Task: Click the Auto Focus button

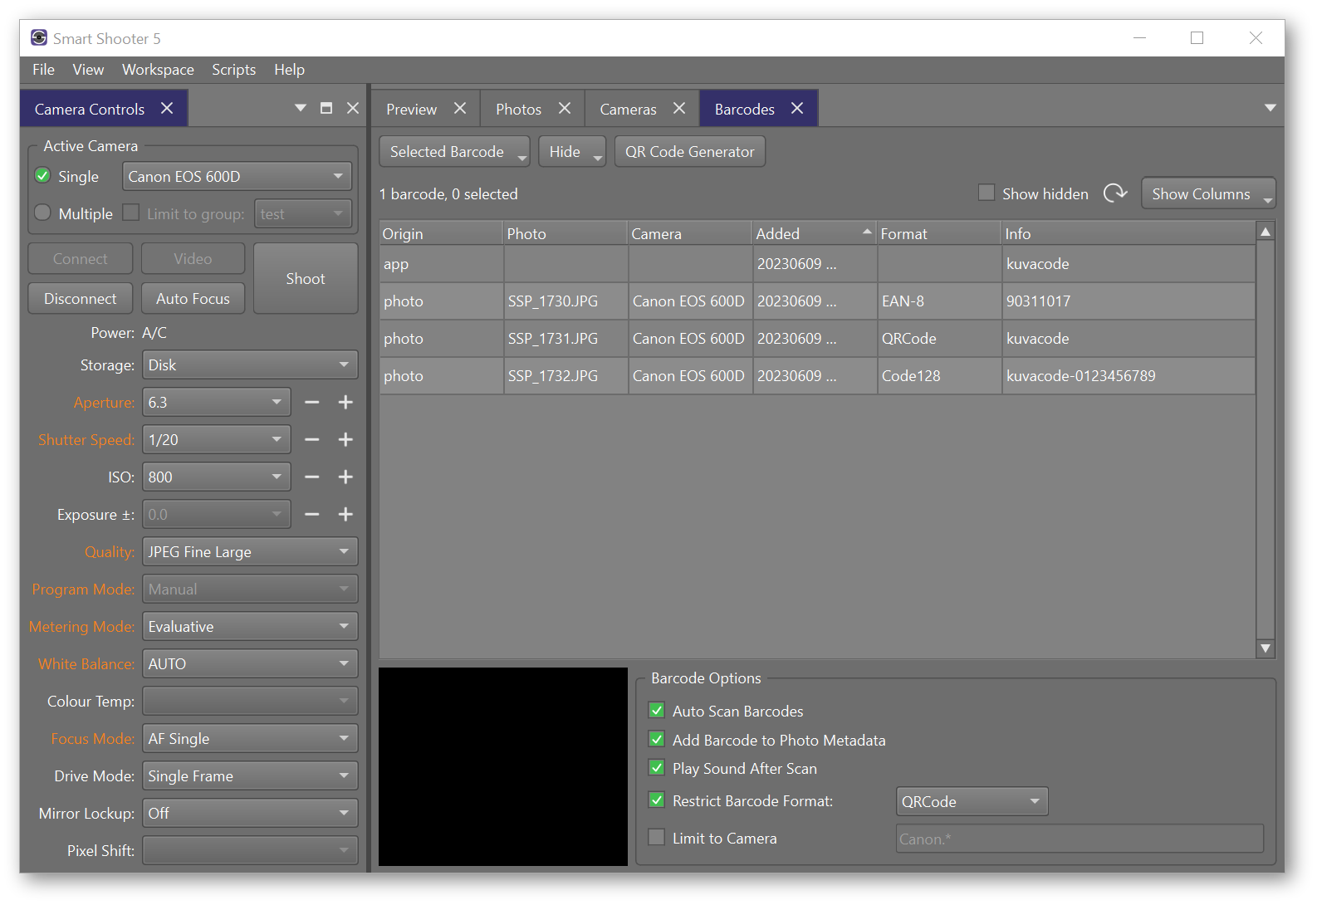Action: [x=193, y=299]
